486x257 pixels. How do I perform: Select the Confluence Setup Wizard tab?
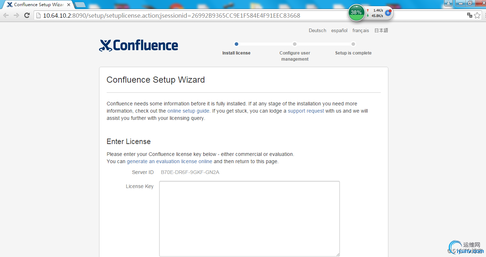(39, 5)
